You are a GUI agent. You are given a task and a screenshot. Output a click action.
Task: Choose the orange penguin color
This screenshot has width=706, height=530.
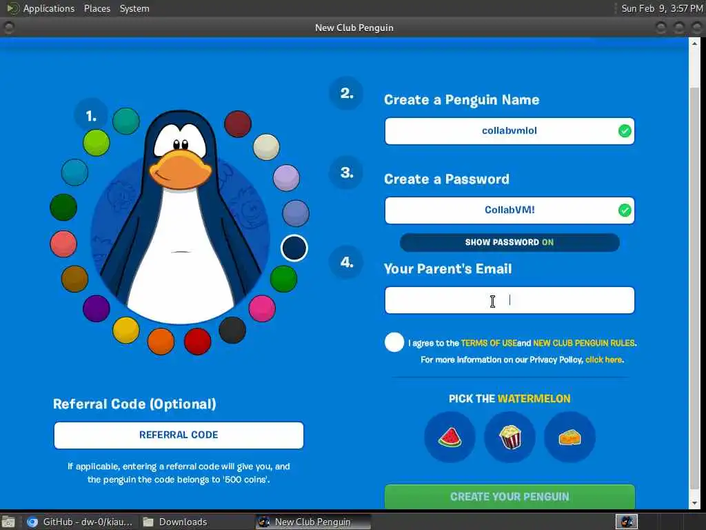pyautogui.click(x=161, y=342)
